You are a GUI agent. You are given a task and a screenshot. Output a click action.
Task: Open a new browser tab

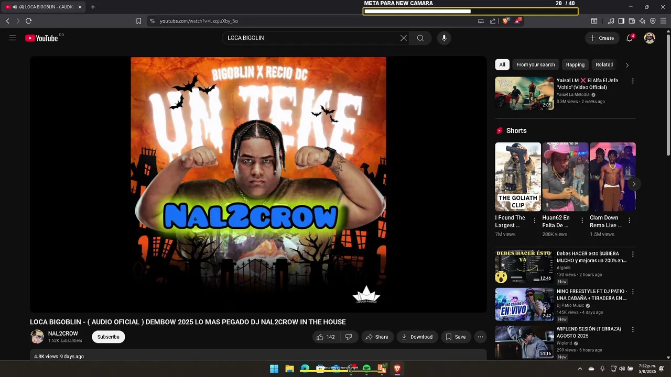[93, 7]
